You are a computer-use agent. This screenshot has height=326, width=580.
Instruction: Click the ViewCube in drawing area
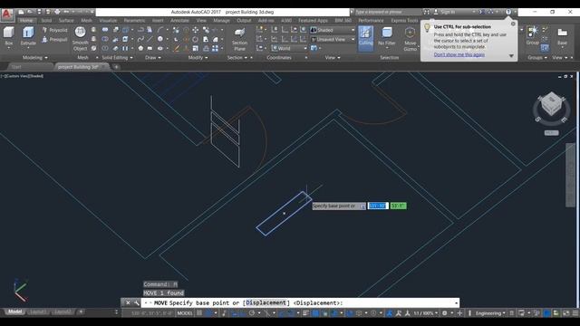[x=552, y=104]
